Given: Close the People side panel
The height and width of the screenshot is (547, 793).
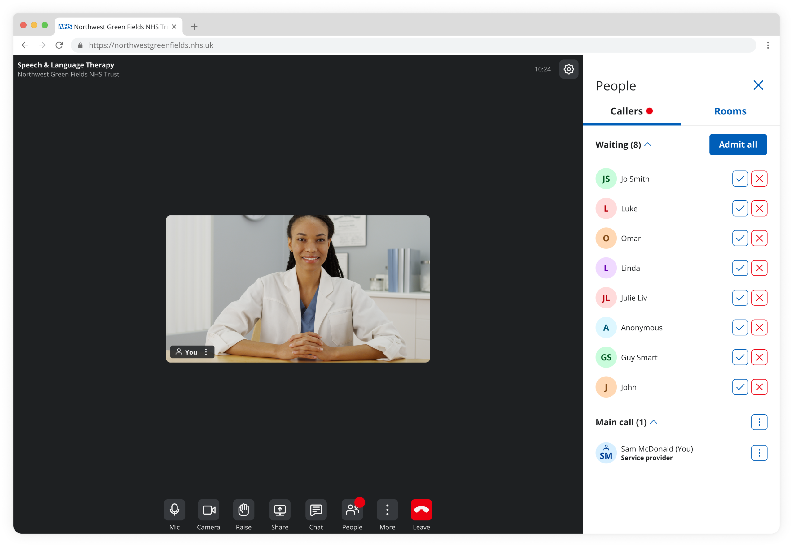Looking at the screenshot, I should pyautogui.click(x=758, y=85).
